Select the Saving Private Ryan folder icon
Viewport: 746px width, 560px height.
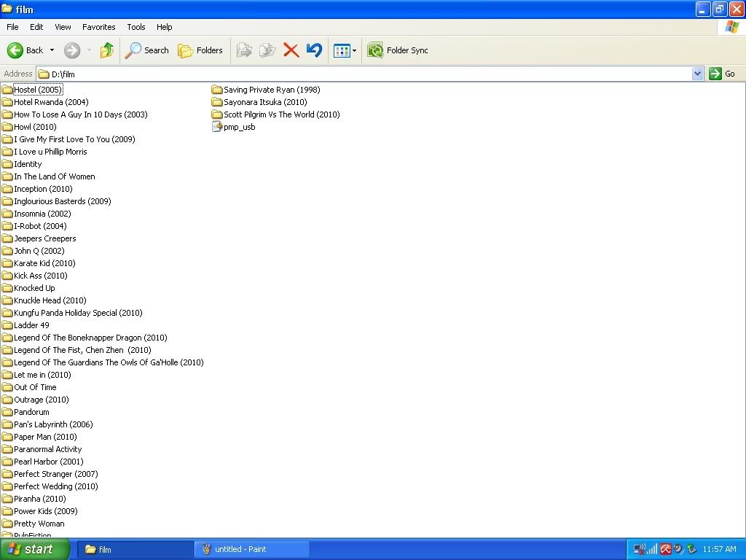[x=217, y=90]
